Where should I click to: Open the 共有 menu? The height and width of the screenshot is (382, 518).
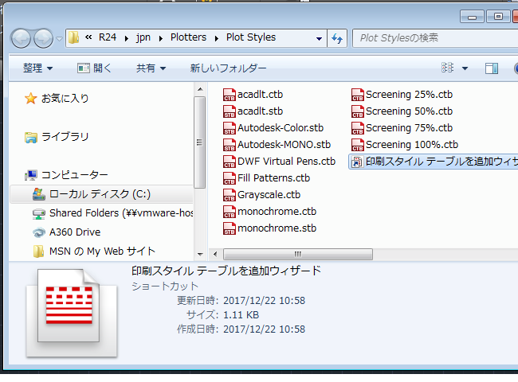point(151,68)
